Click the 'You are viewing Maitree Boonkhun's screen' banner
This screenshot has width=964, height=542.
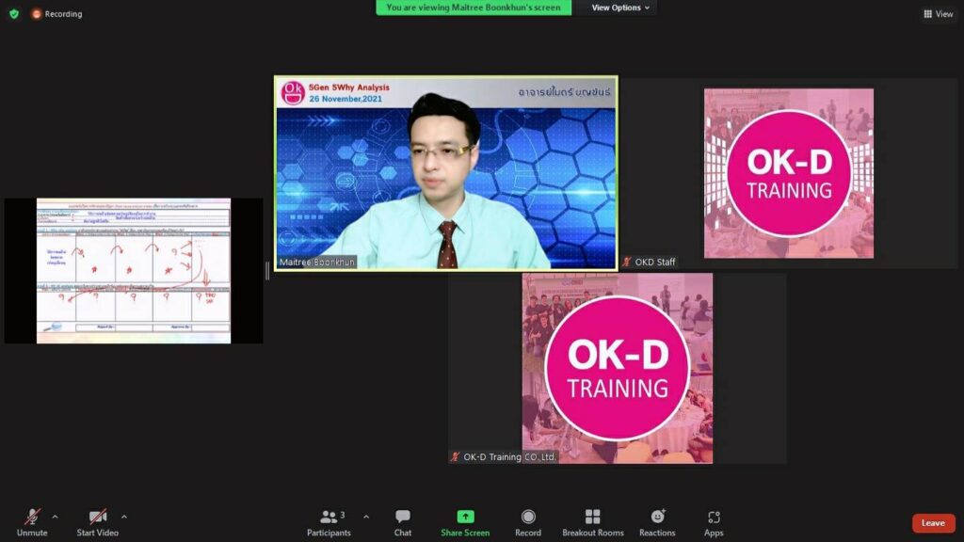tap(474, 8)
